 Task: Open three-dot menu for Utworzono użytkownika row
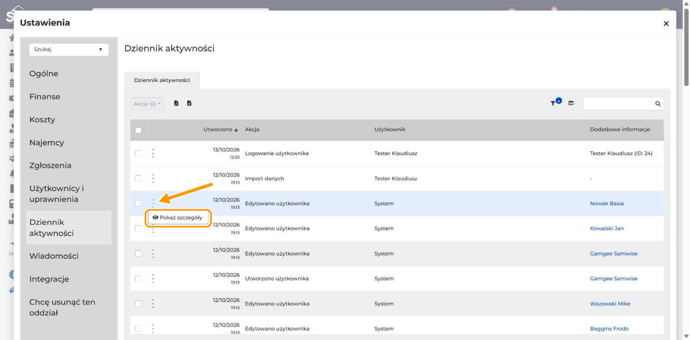[153, 278]
